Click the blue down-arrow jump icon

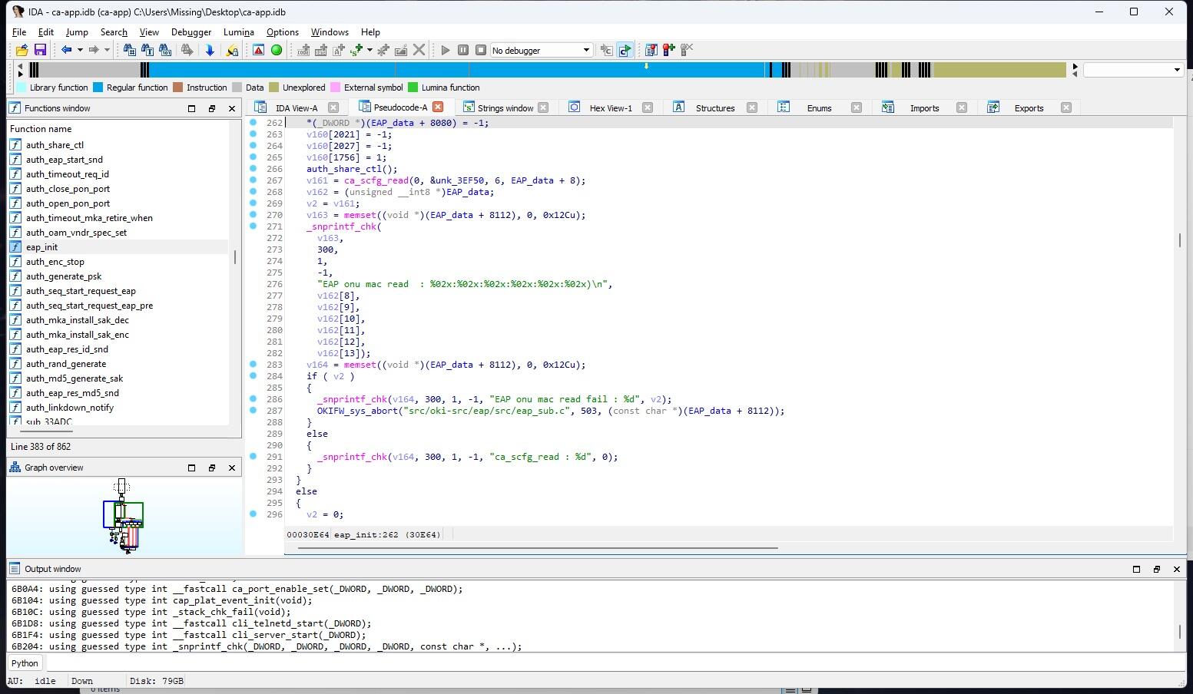210,51
